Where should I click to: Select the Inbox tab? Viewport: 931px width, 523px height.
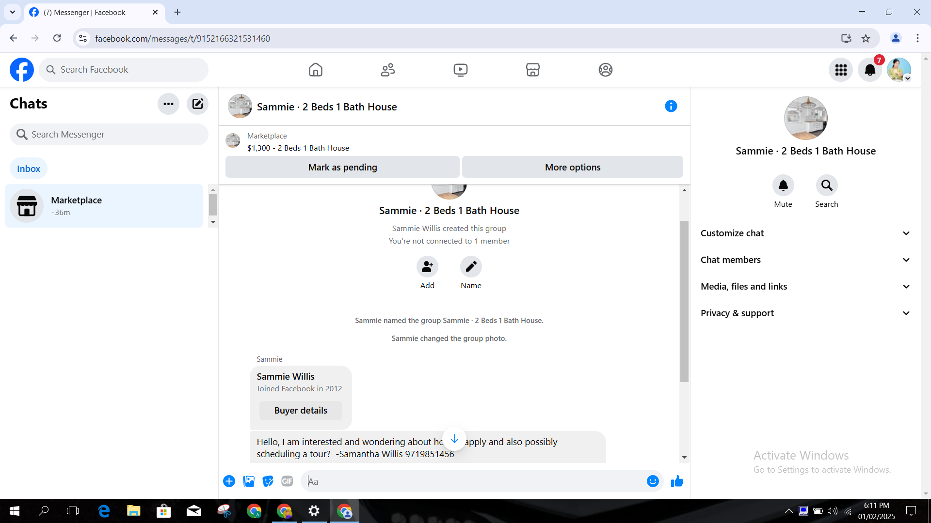pyautogui.click(x=29, y=169)
